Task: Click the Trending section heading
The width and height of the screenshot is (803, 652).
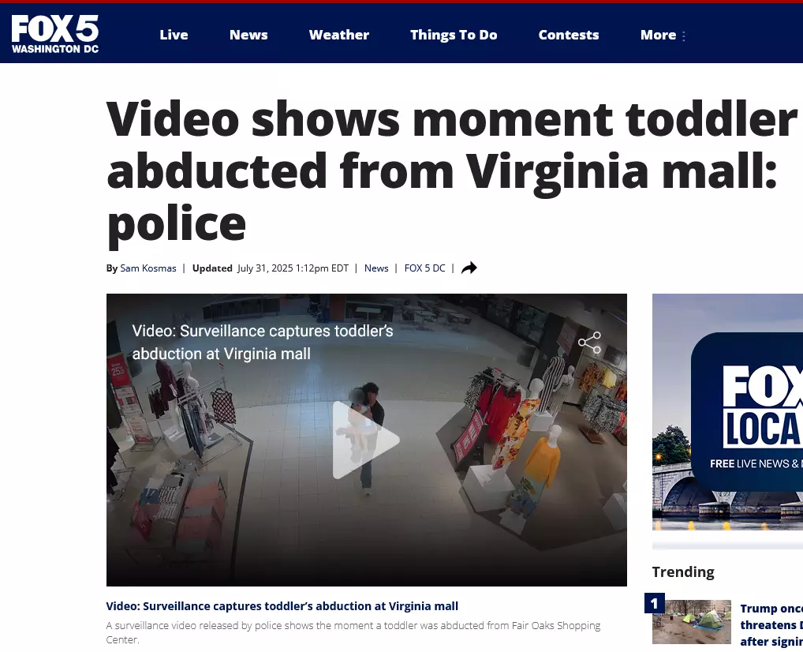Action: (682, 571)
